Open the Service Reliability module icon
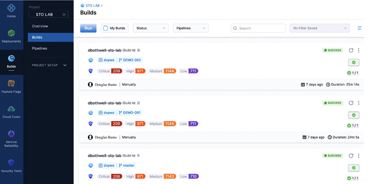Viewport: 375px width, 184px height. [x=11, y=134]
